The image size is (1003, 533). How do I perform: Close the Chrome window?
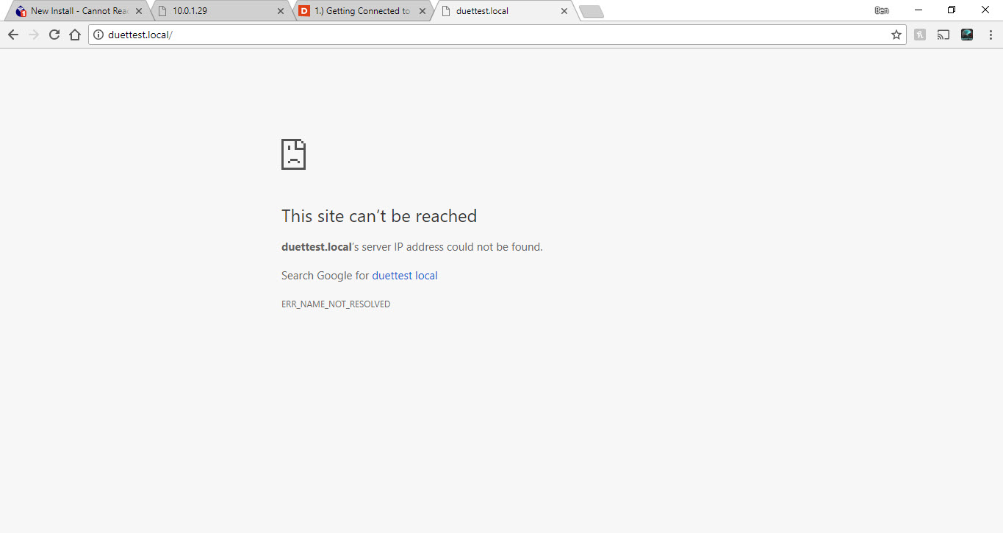[985, 10]
